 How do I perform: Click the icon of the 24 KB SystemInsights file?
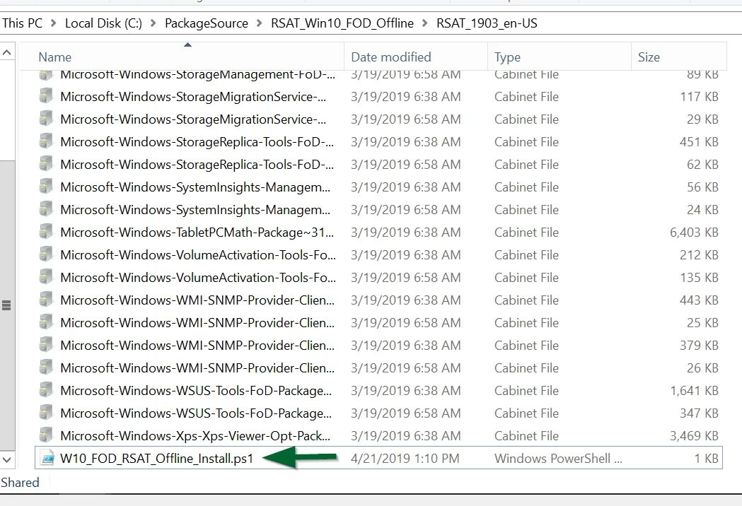46,209
